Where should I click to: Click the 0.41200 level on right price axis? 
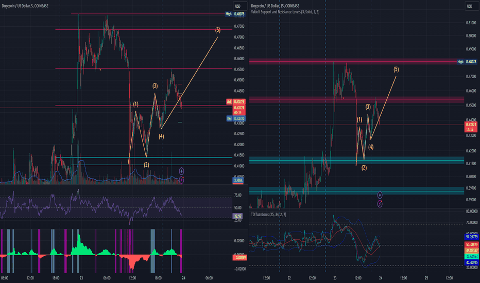click(471, 164)
